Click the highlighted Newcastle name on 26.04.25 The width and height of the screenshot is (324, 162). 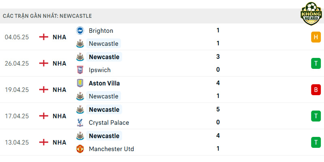(x=104, y=57)
